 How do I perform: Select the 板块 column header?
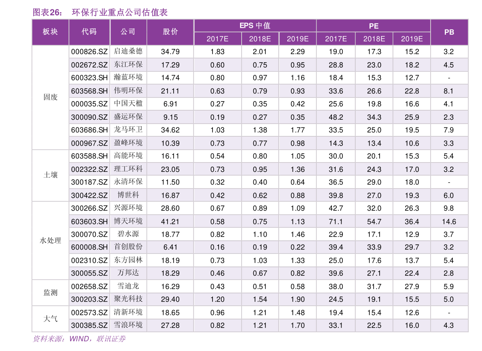coord(51,32)
